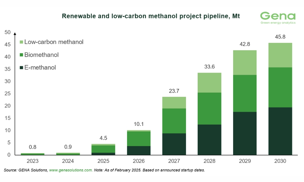Screen dimensions: 304x182
Task: Click the E-methanol legend color square
Action: pyautogui.click(x=21, y=68)
